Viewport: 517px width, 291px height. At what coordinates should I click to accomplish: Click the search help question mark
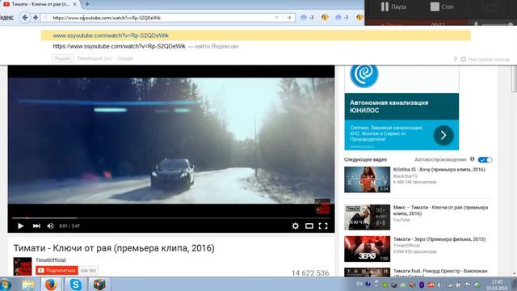(x=456, y=59)
